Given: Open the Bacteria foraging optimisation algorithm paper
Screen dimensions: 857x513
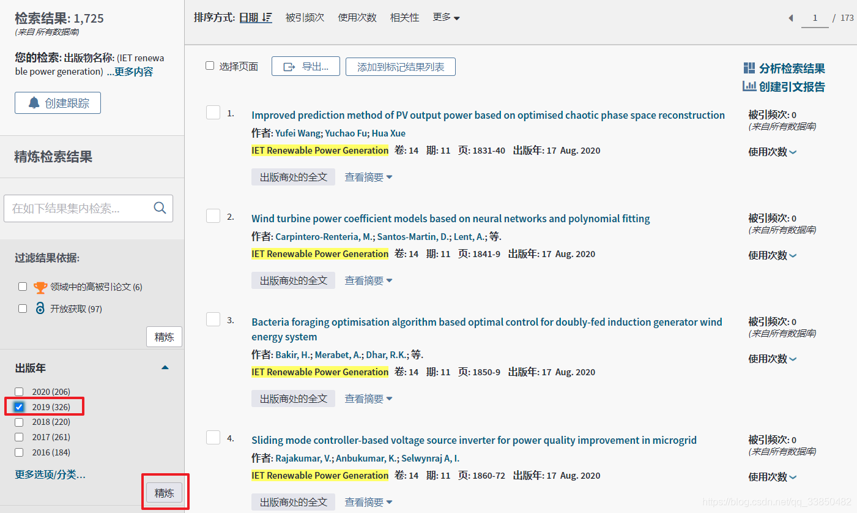Looking at the screenshot, I should (487, 329).
